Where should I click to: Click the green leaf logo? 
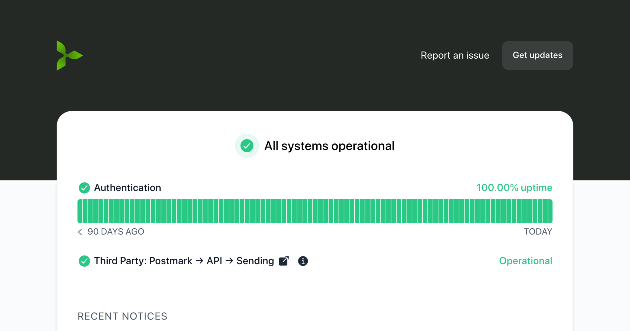70,55
